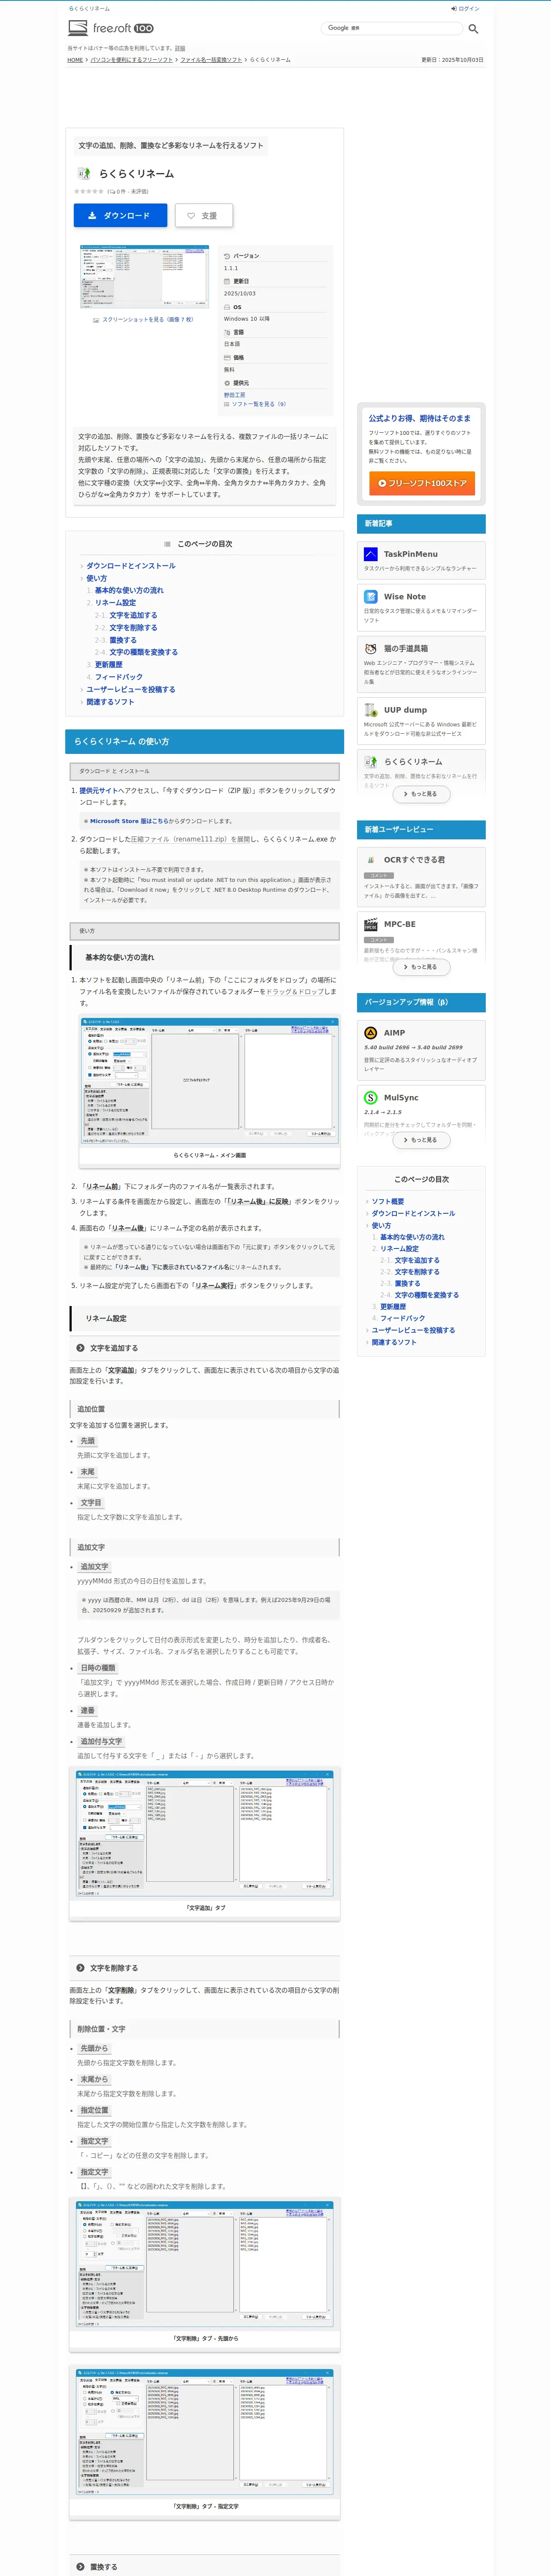
Task: Click the MulSync app icon
Action: click(371, 1097)
